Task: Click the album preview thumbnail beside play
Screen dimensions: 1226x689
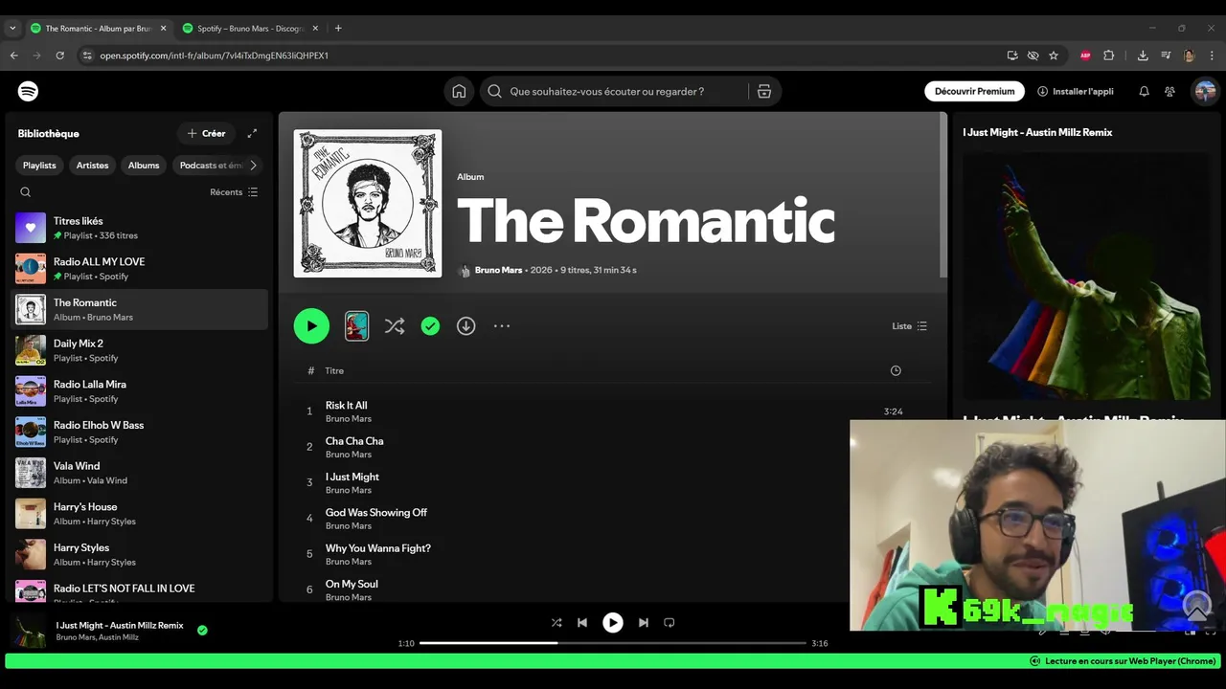Action: coord(356,326)
